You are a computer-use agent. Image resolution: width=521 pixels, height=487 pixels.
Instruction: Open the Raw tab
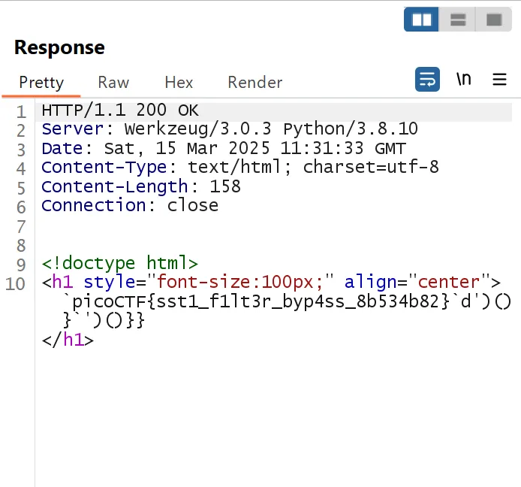113,83
